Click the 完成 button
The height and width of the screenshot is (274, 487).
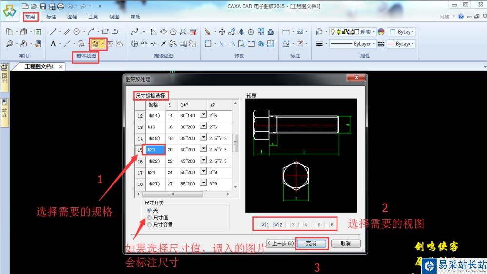click(x=311, y=244)
